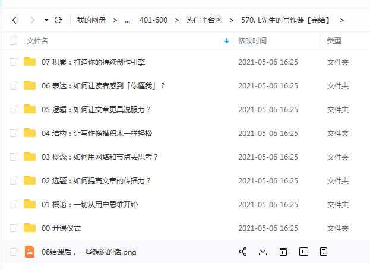Click folder icon of 04 结构

tap(30, 133)
